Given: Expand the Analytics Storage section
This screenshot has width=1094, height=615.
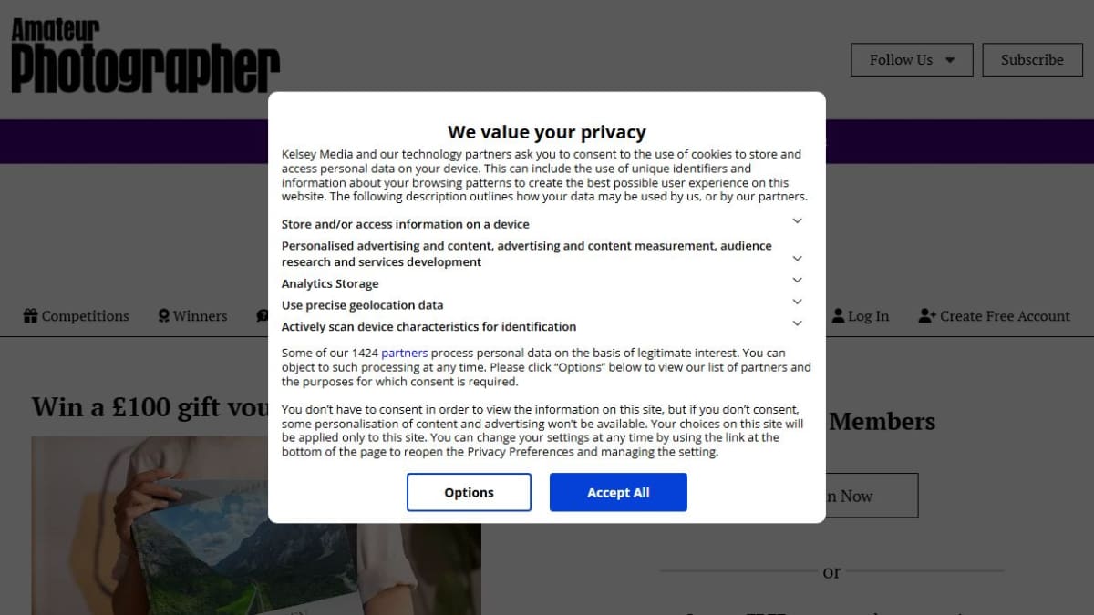Looking at the screenshot, I should 797,281.
